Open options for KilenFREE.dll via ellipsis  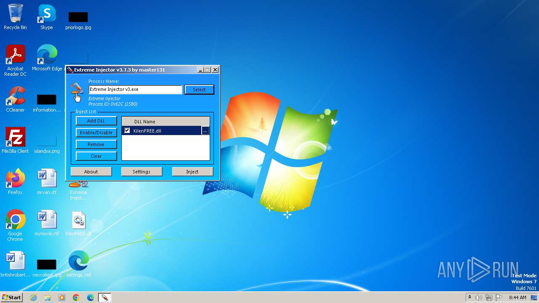pyautogui.click(x=205, y=131)
